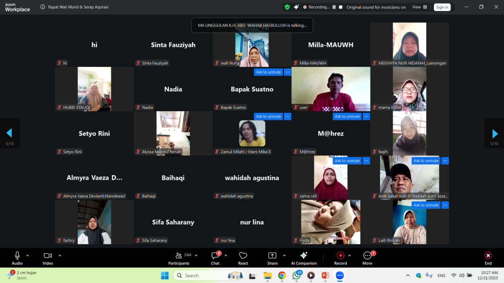Select Fiyda video tile
The height and width of the screenshot is (283, 504).
331,222
